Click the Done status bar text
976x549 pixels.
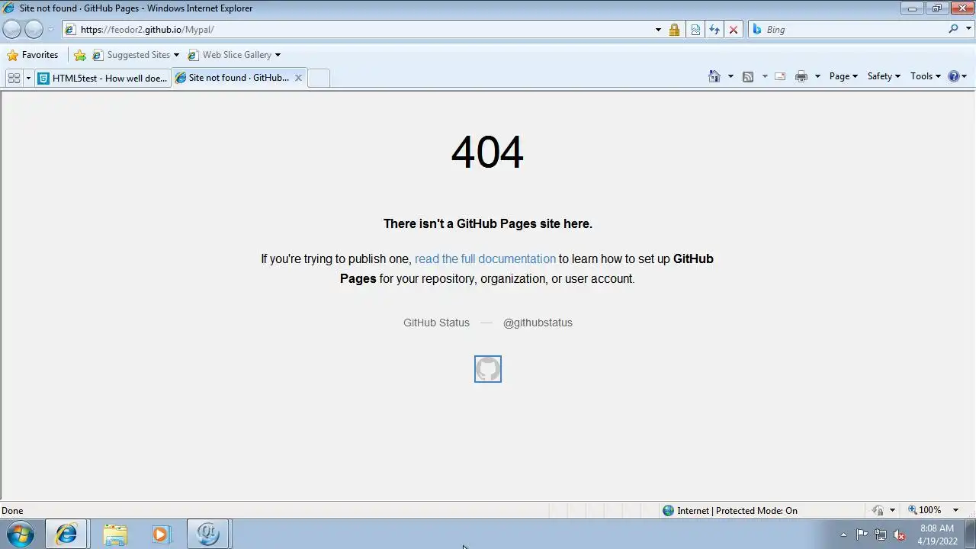coord(12,511)
